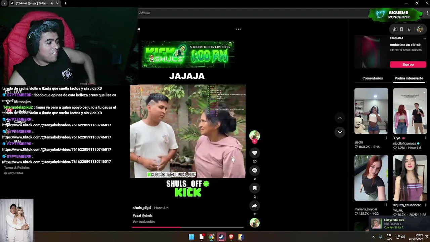The image size is (430, 242).
Task: Click the playing video to pause it
Action: click(x=188, y=131)
